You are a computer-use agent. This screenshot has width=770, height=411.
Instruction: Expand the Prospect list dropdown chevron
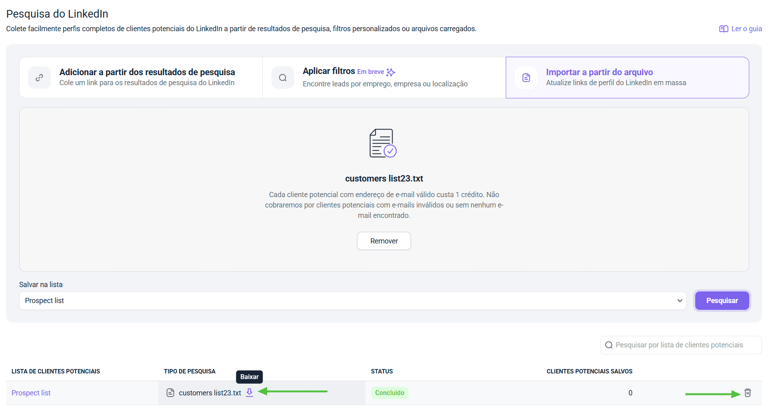click(680, 301)
